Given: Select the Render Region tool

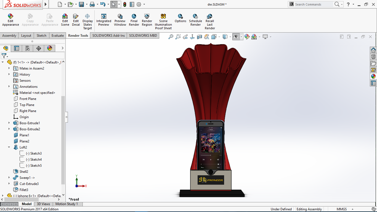Looking at the screenshot, I should (147, 20).
